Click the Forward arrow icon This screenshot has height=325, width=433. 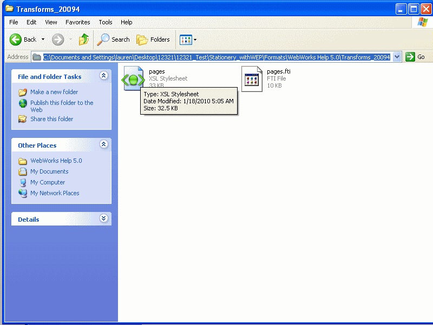point(58,39)
